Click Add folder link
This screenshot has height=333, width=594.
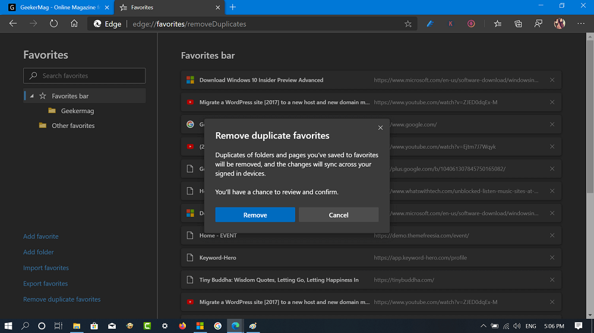tap(38, 252)
